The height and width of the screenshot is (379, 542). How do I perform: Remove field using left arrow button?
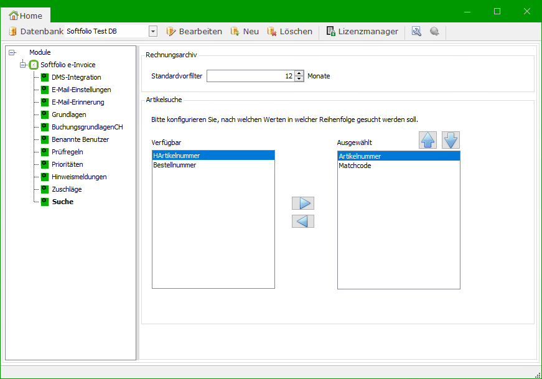tap(303, 222)
